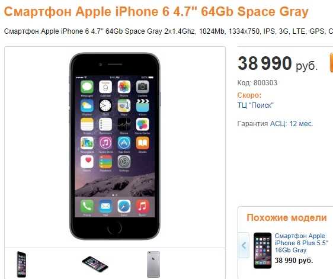Click the Camera app icon on the phone screen
Screen dimensions: 333x279
click(142, 87)
